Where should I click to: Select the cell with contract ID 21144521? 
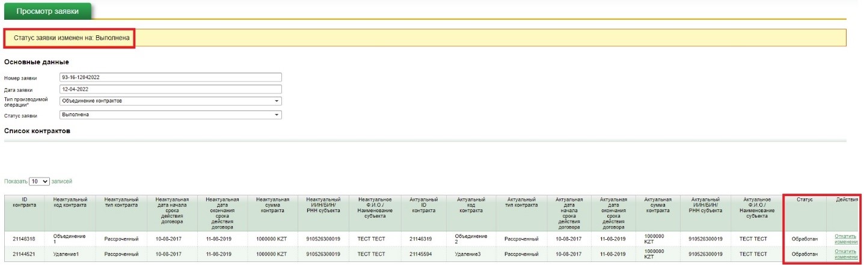pyautogui.click(x=25, y=254)
